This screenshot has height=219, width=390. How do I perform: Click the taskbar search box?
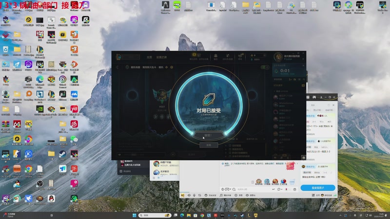[155, 215]
